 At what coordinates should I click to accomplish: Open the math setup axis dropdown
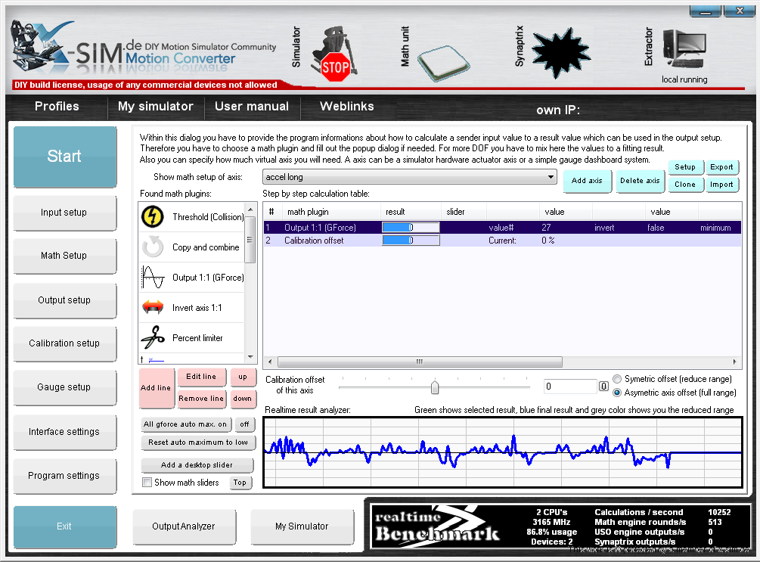[x=409, y=177]
